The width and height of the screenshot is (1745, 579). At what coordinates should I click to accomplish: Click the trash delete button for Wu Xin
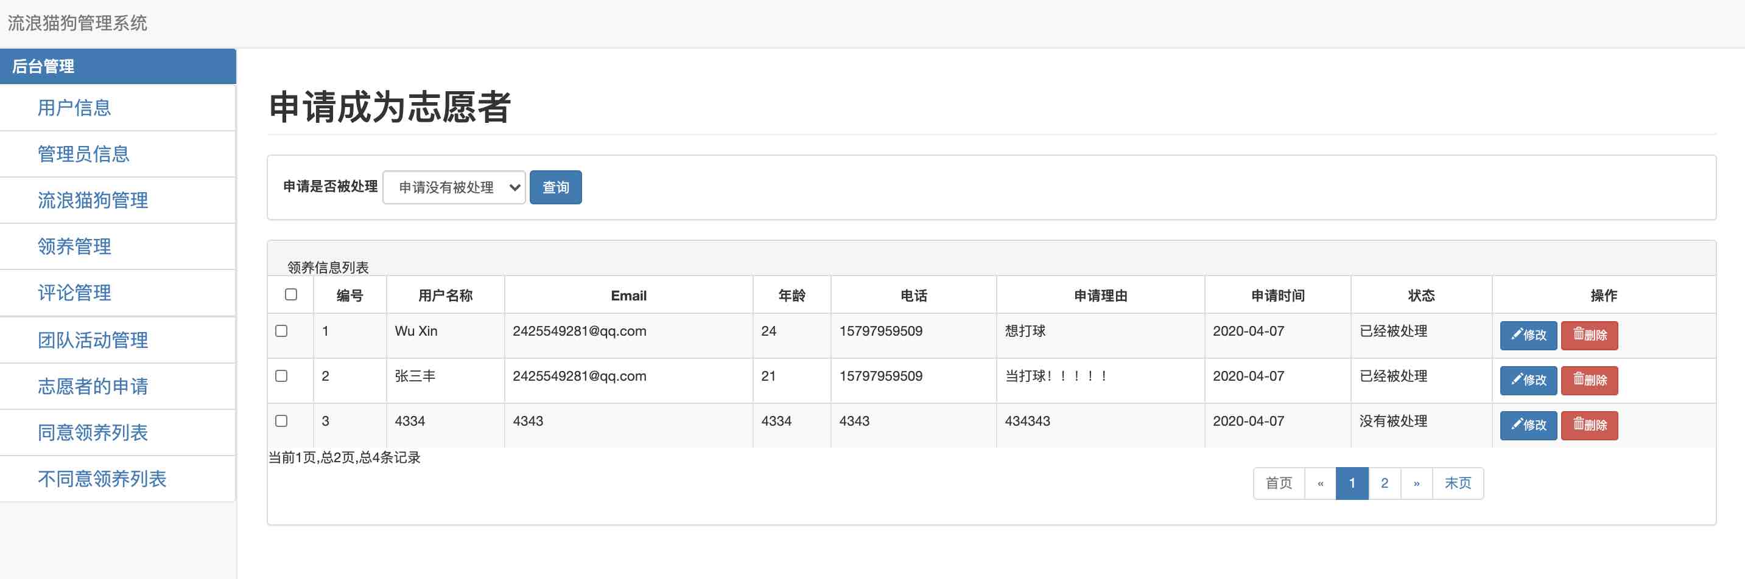[x=1589, y=336]
